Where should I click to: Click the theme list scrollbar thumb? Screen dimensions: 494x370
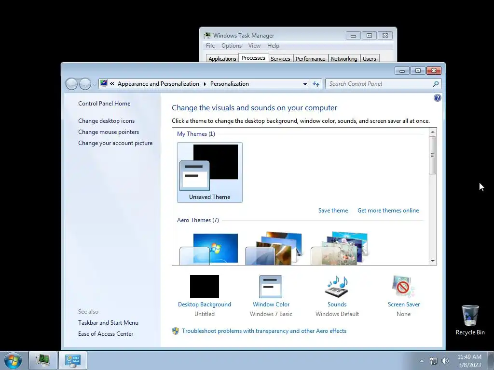[433, 155]
